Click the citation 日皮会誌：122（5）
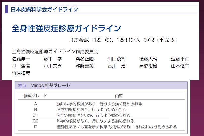The width and height of the screenshot is (204, 136). (91, 40)
